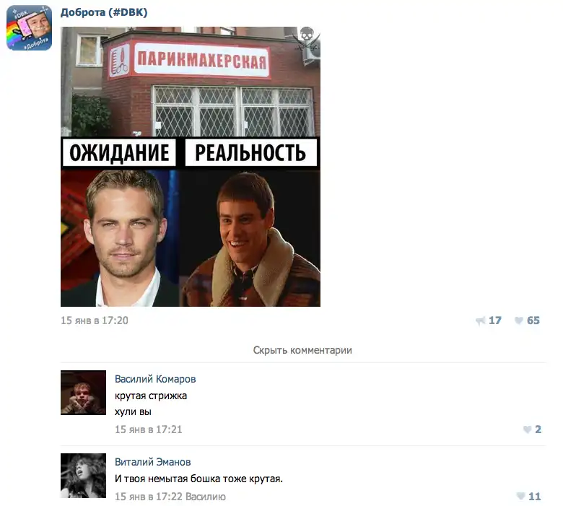The height and width of the screenshot is (506, 563).
Task: Open Василий Комаров's profile name link
Action: coord(155,379)
